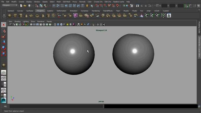Create a polygon cylinder from shelf

coord(21,16)
